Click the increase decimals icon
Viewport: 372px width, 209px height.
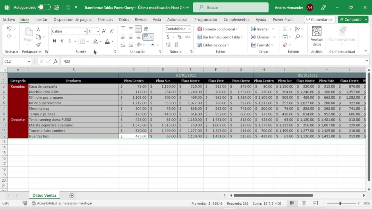168,45
